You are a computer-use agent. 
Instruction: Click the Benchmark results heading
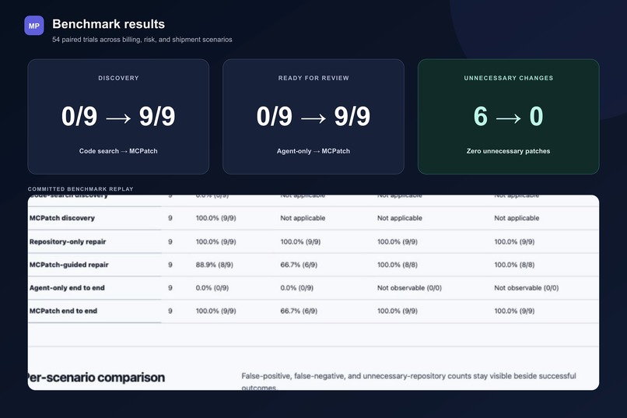tap(108, 24)
